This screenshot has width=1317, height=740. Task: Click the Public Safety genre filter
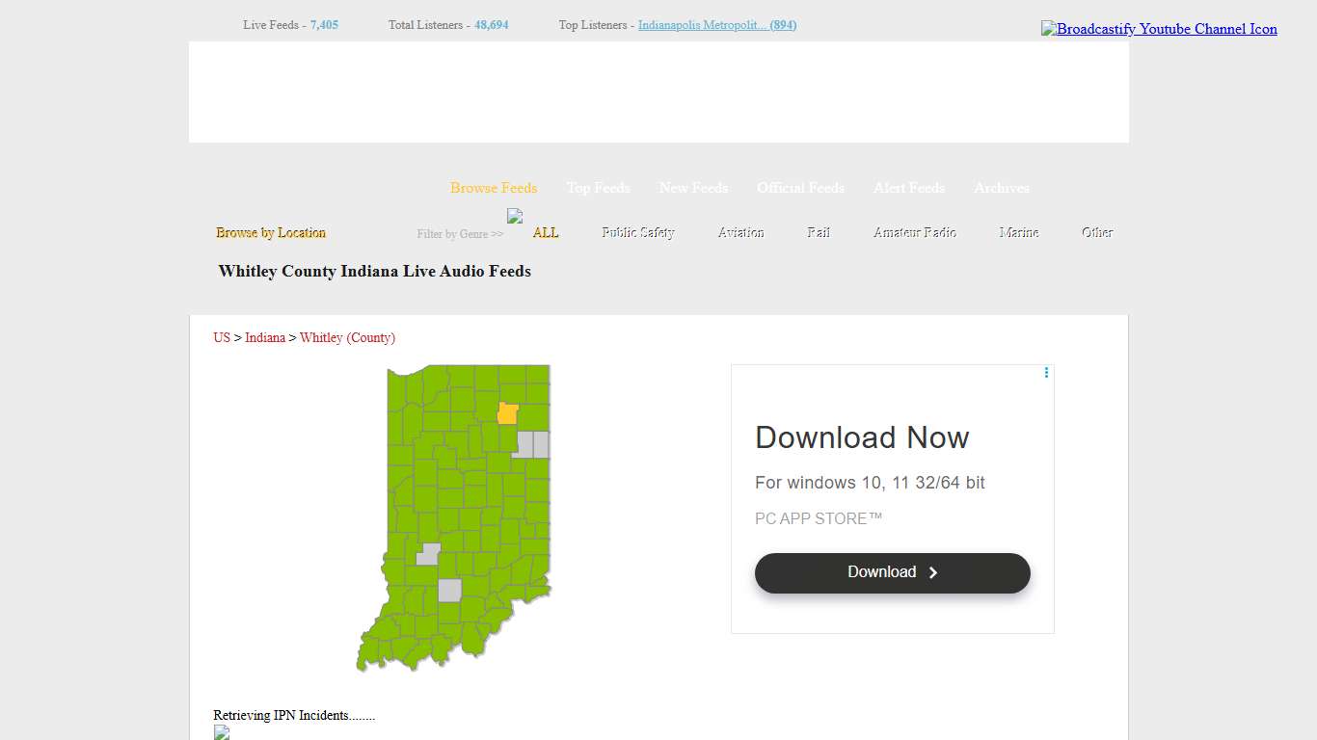pos(637,231)
